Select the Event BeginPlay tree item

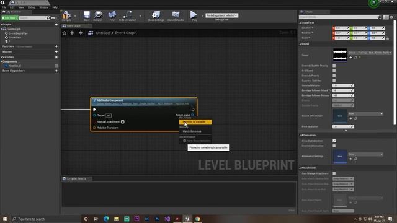coord(18,33)
